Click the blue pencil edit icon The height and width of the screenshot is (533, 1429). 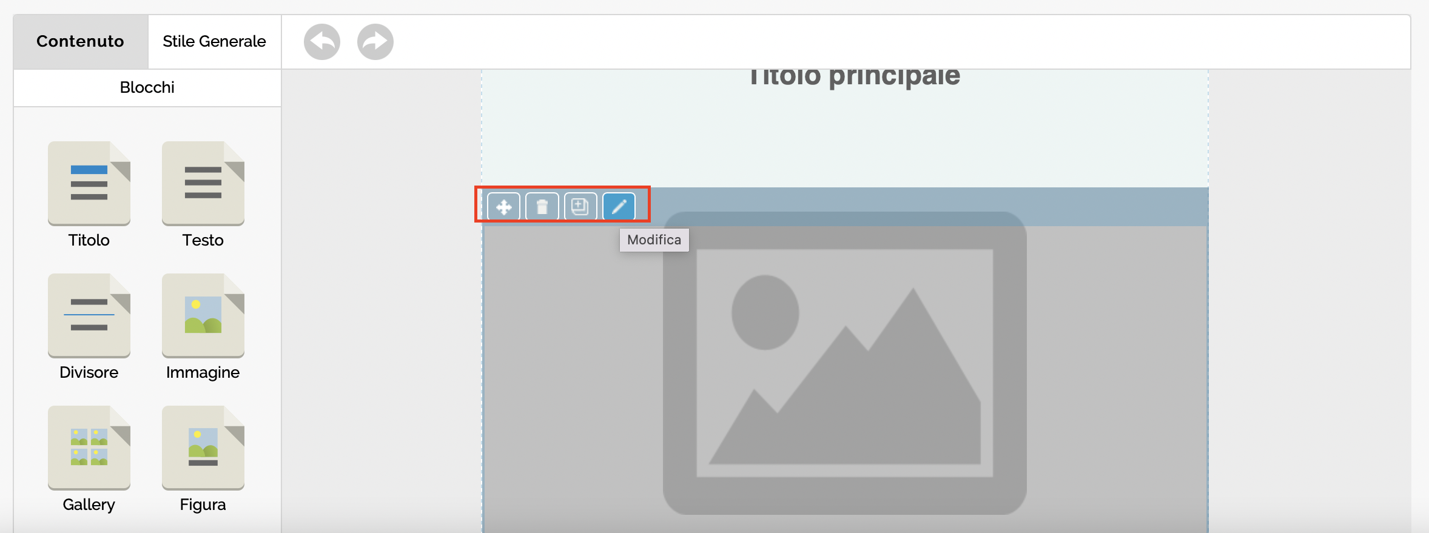coord(619,207)
